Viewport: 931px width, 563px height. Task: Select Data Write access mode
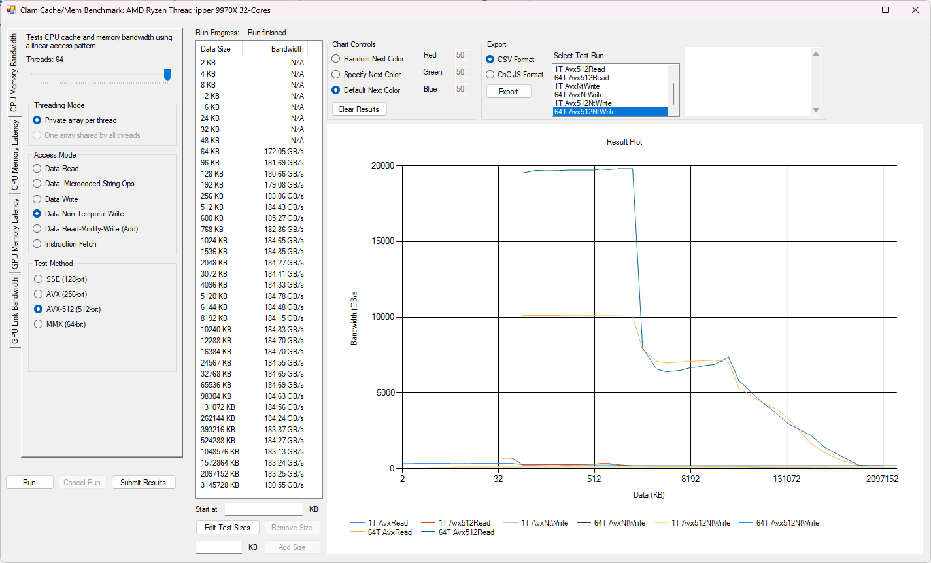click(x=56, y=199)
